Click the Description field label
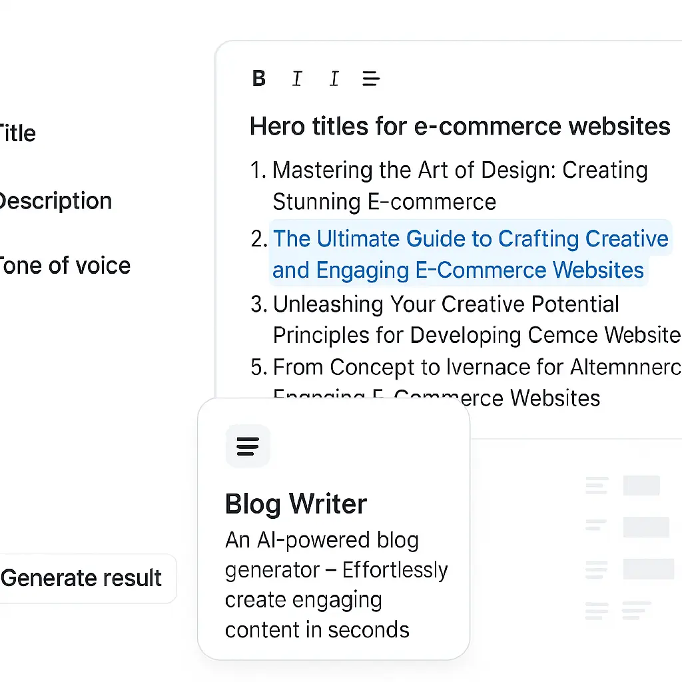Viewport: 682px width, 682px height. click(55, 200)
